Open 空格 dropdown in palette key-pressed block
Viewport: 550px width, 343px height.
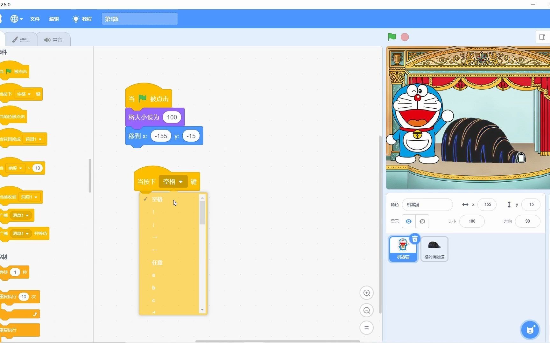24,94
